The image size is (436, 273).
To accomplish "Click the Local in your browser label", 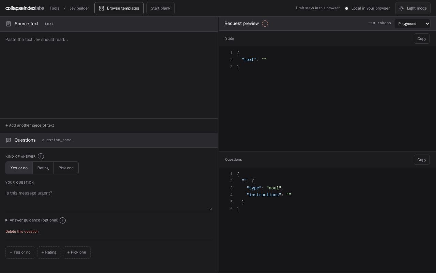I will (x=371, y=8).
